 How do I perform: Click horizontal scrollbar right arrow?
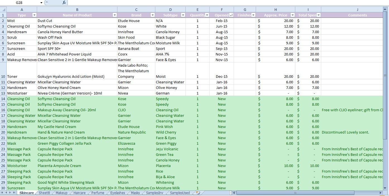tap(381, 193)
